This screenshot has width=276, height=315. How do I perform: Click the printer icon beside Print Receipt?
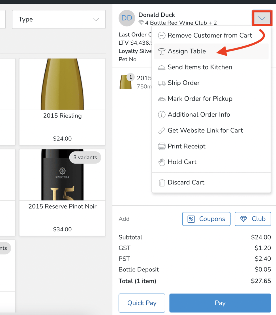tap(162, 146)
